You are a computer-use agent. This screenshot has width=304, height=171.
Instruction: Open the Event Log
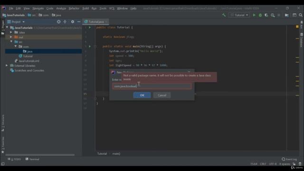click(289, 159)
